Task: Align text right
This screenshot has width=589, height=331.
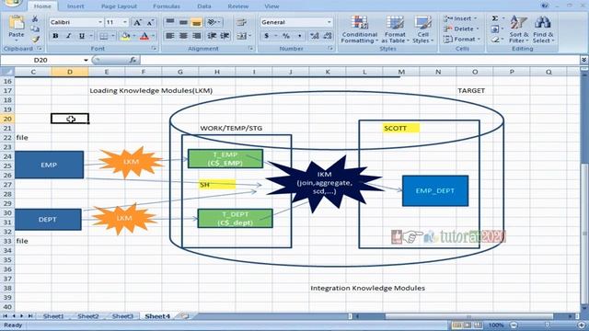Action: (196, 36)
